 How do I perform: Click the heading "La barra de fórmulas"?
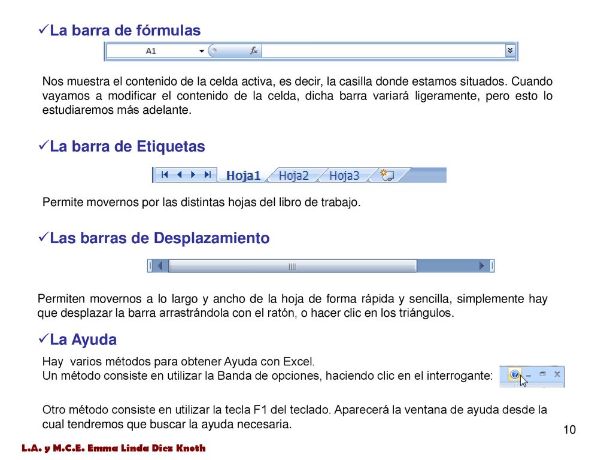tap(125, 30)
